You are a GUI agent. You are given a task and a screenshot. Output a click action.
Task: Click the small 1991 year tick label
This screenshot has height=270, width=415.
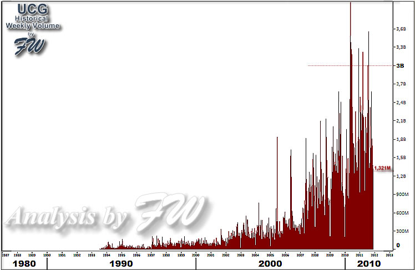[x=62, y=255]
